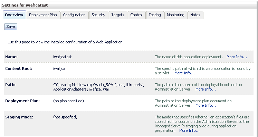Open More Info for Name field
The image size is (258, 137).
pos(237,57)
